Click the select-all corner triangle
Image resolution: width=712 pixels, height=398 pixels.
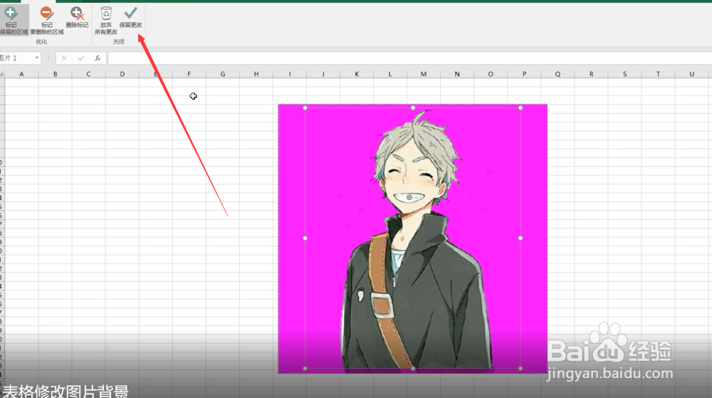(x=2, y=74)
